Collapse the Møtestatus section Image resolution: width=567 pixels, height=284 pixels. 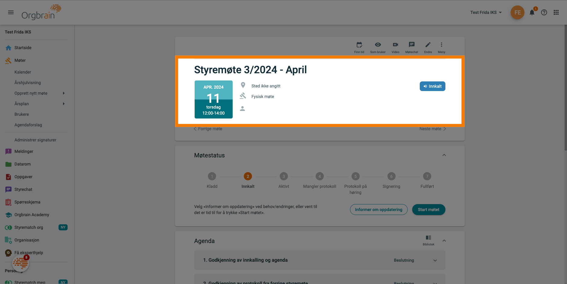pyautogui.click(x=444, y=155)
